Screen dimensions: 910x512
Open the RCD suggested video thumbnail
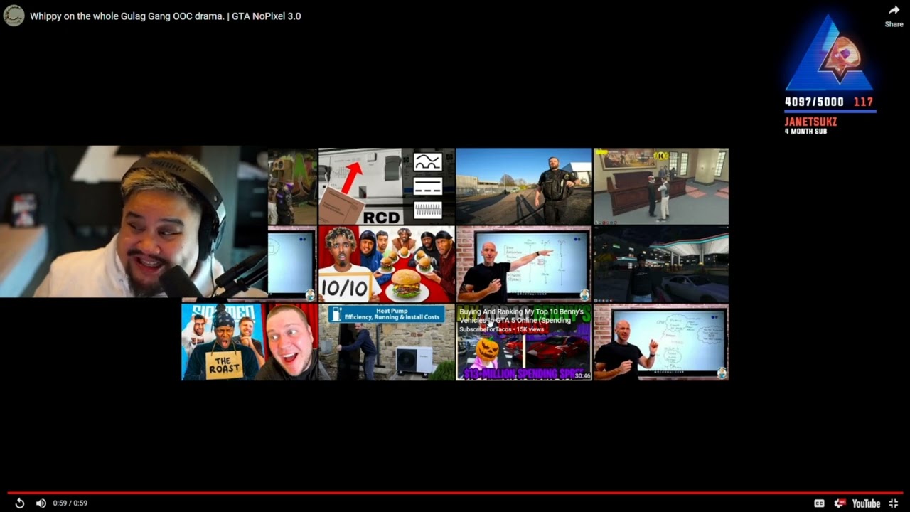click(387, 186)
